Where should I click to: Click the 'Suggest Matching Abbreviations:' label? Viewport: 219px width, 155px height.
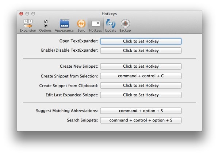pos(67,111)
